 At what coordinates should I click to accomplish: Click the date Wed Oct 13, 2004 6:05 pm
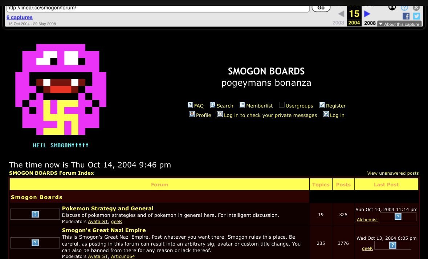pos(387,238)
